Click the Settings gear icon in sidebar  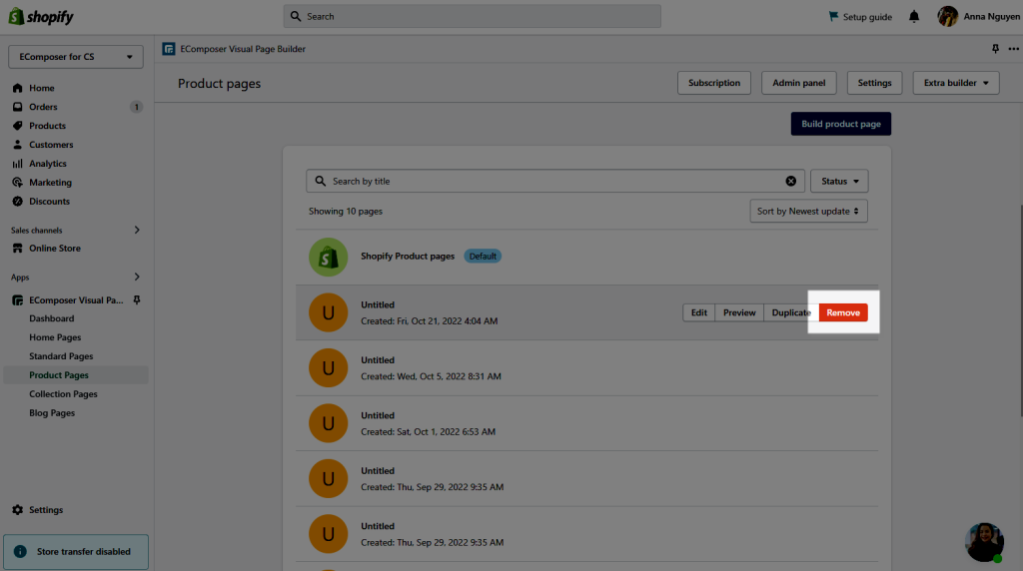click(x=18, y=510)
